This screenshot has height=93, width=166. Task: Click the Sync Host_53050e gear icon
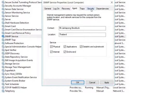pos(3,74)
